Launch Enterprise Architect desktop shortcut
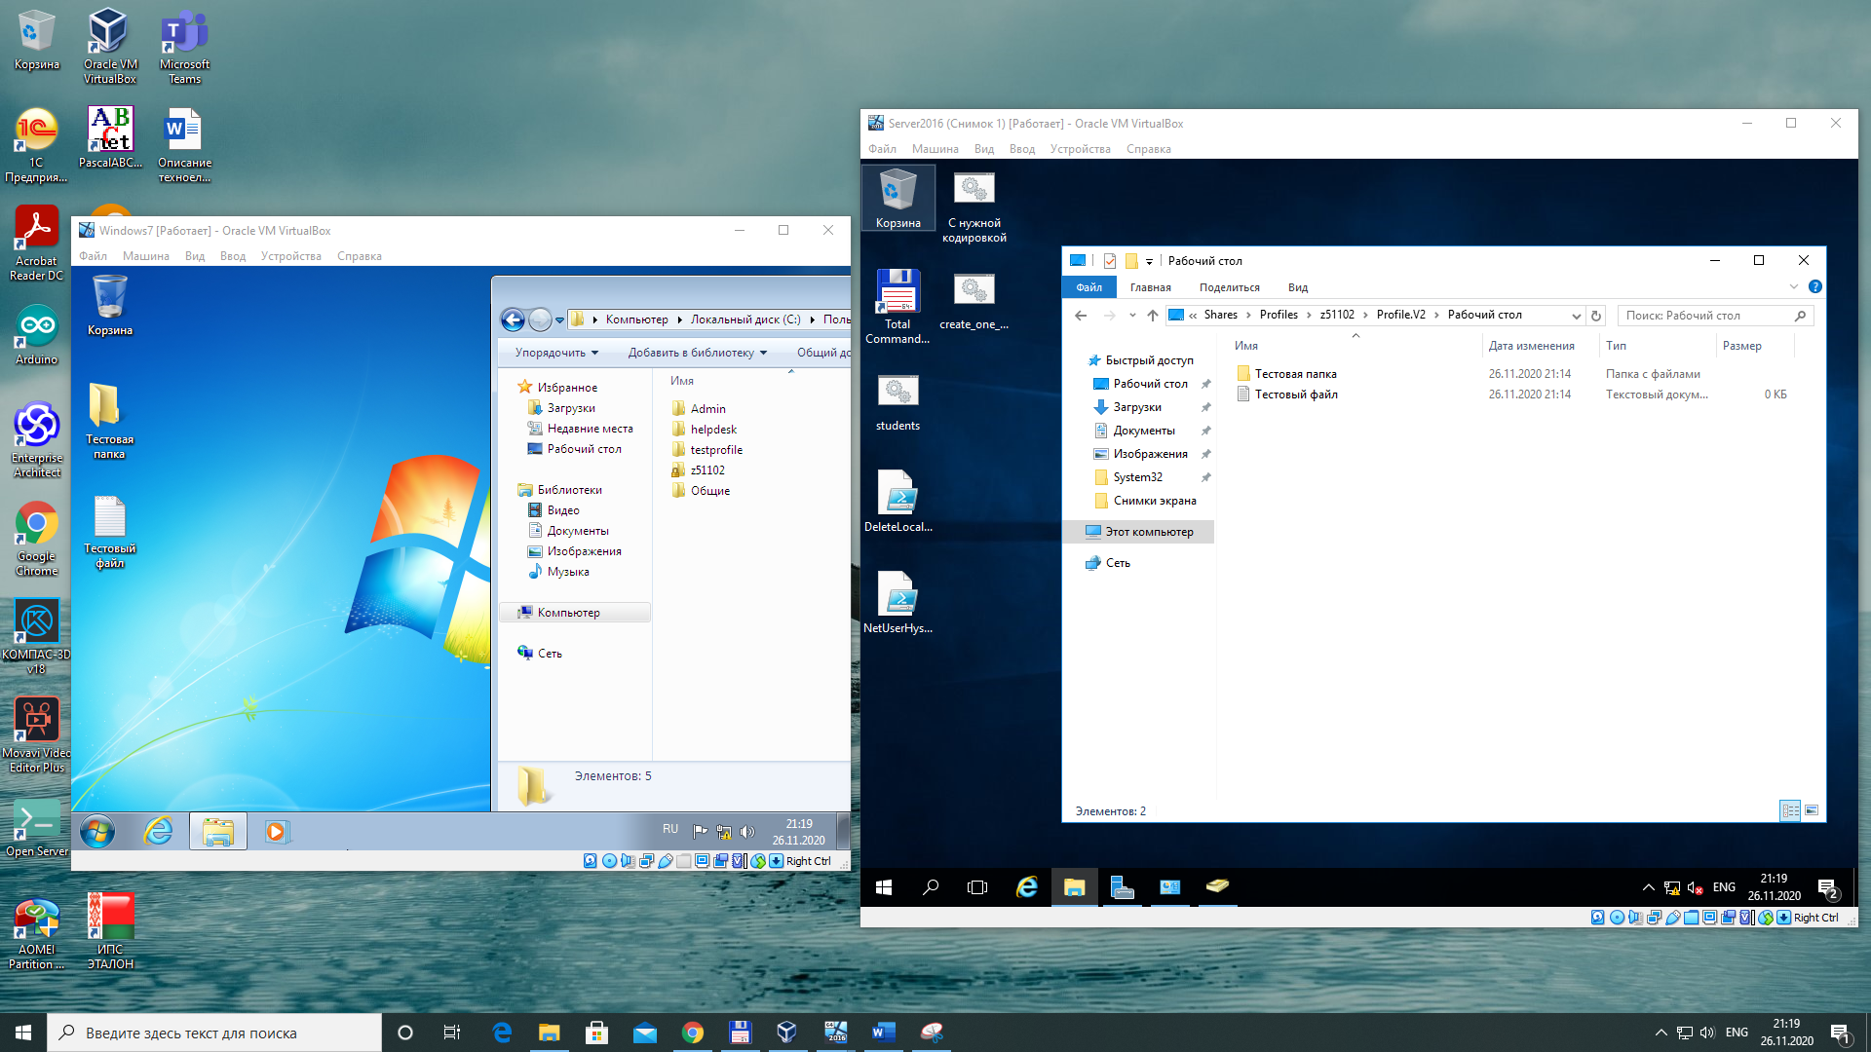The image size is (1871, 1052). click(37, 426)
